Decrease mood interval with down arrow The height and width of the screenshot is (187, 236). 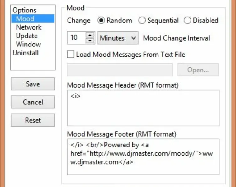click(90, 41)
